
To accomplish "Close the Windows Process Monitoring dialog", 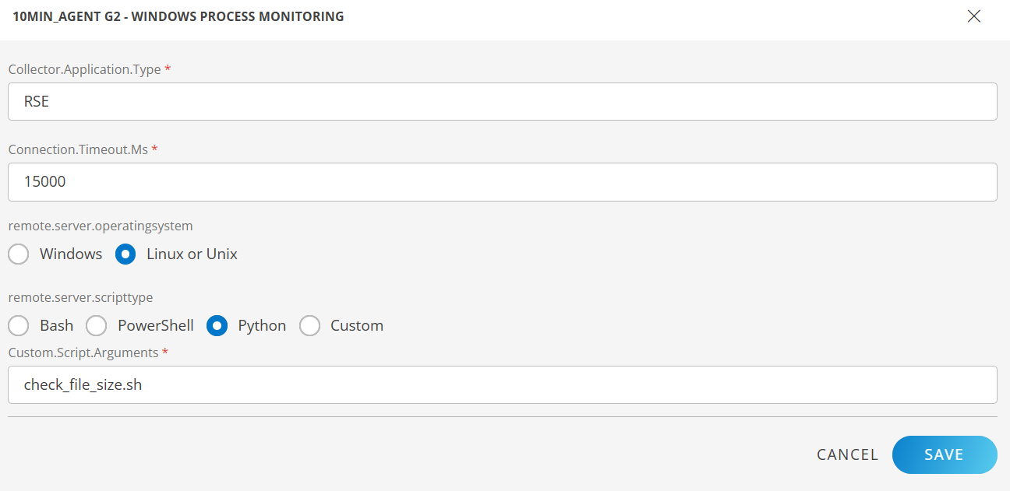I will pos(973,16).
